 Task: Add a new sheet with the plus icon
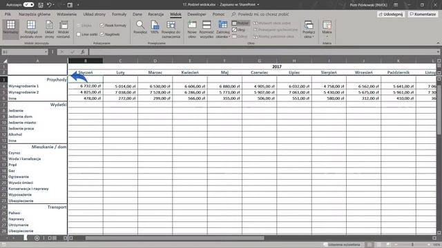coord(37,238)
